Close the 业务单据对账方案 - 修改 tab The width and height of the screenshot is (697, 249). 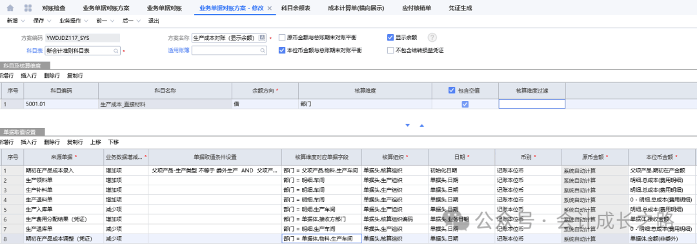point(269,8)
